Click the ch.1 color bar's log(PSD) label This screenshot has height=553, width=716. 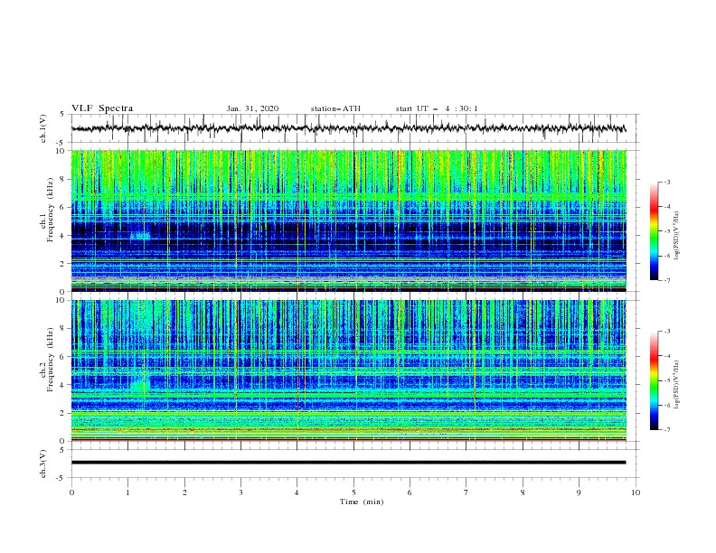coord(676,236)
